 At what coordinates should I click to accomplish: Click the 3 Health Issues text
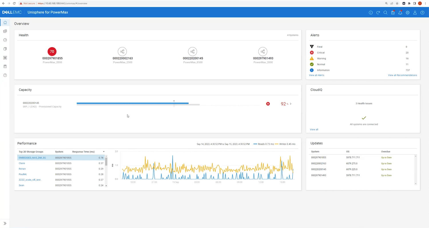coord(364,103)
